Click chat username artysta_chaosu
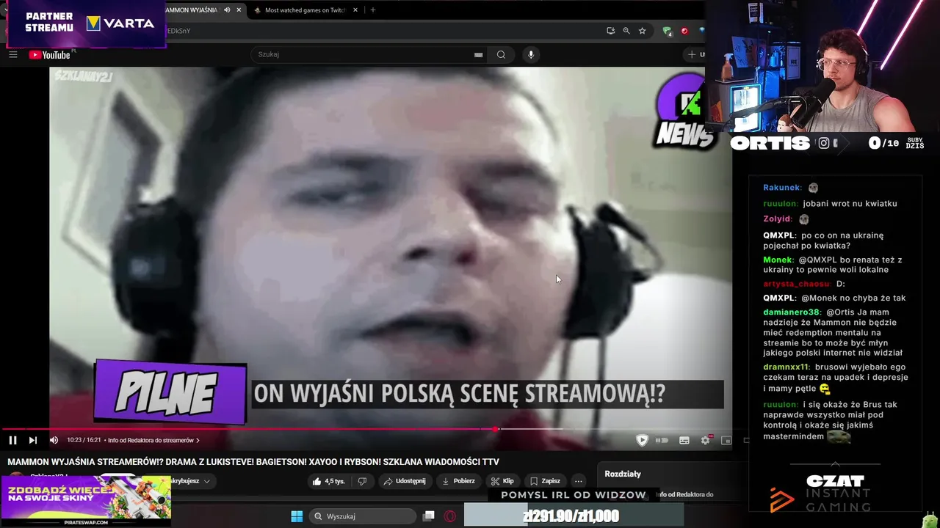 (x=797, y=284)
